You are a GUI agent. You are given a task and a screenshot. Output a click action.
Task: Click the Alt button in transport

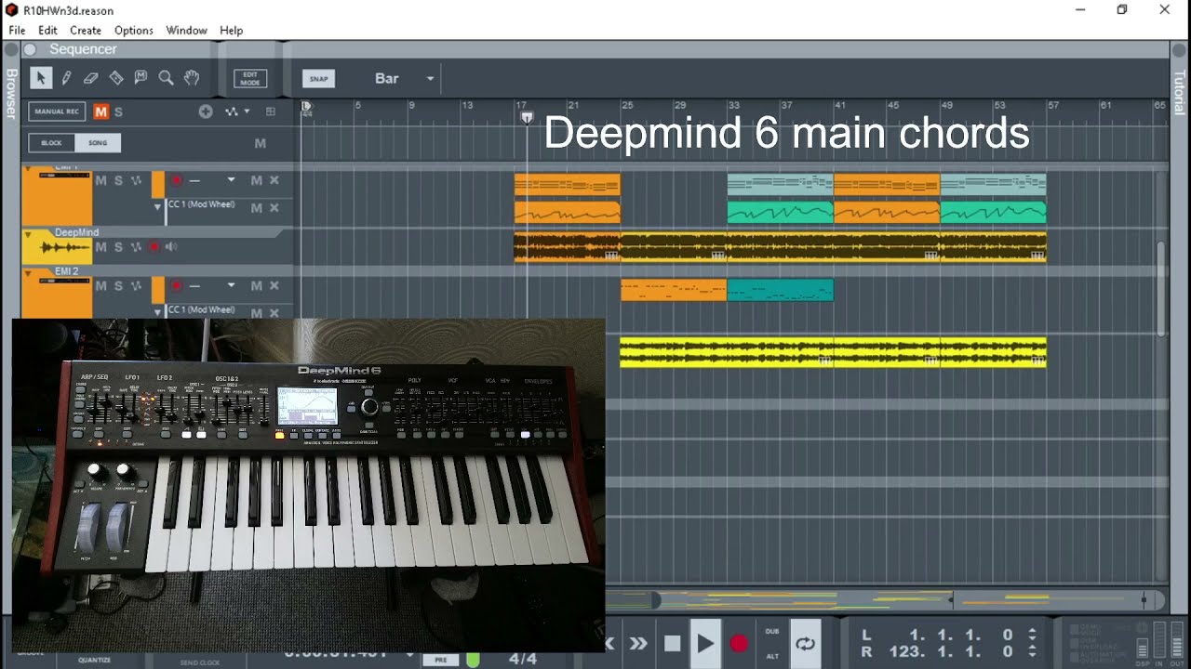tap(772, 655)
